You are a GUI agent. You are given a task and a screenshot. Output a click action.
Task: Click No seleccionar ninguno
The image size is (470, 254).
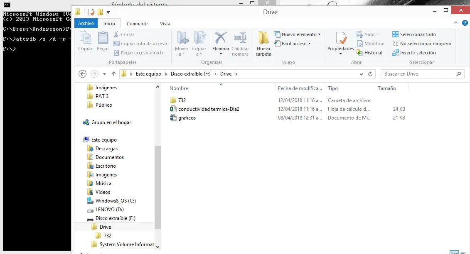[422, 44]
